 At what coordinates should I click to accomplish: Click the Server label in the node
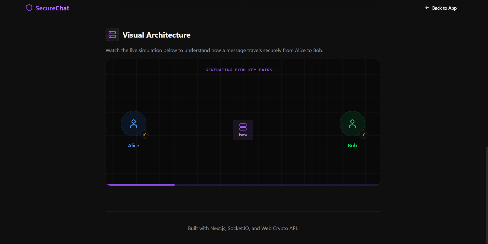pos(243,135)
